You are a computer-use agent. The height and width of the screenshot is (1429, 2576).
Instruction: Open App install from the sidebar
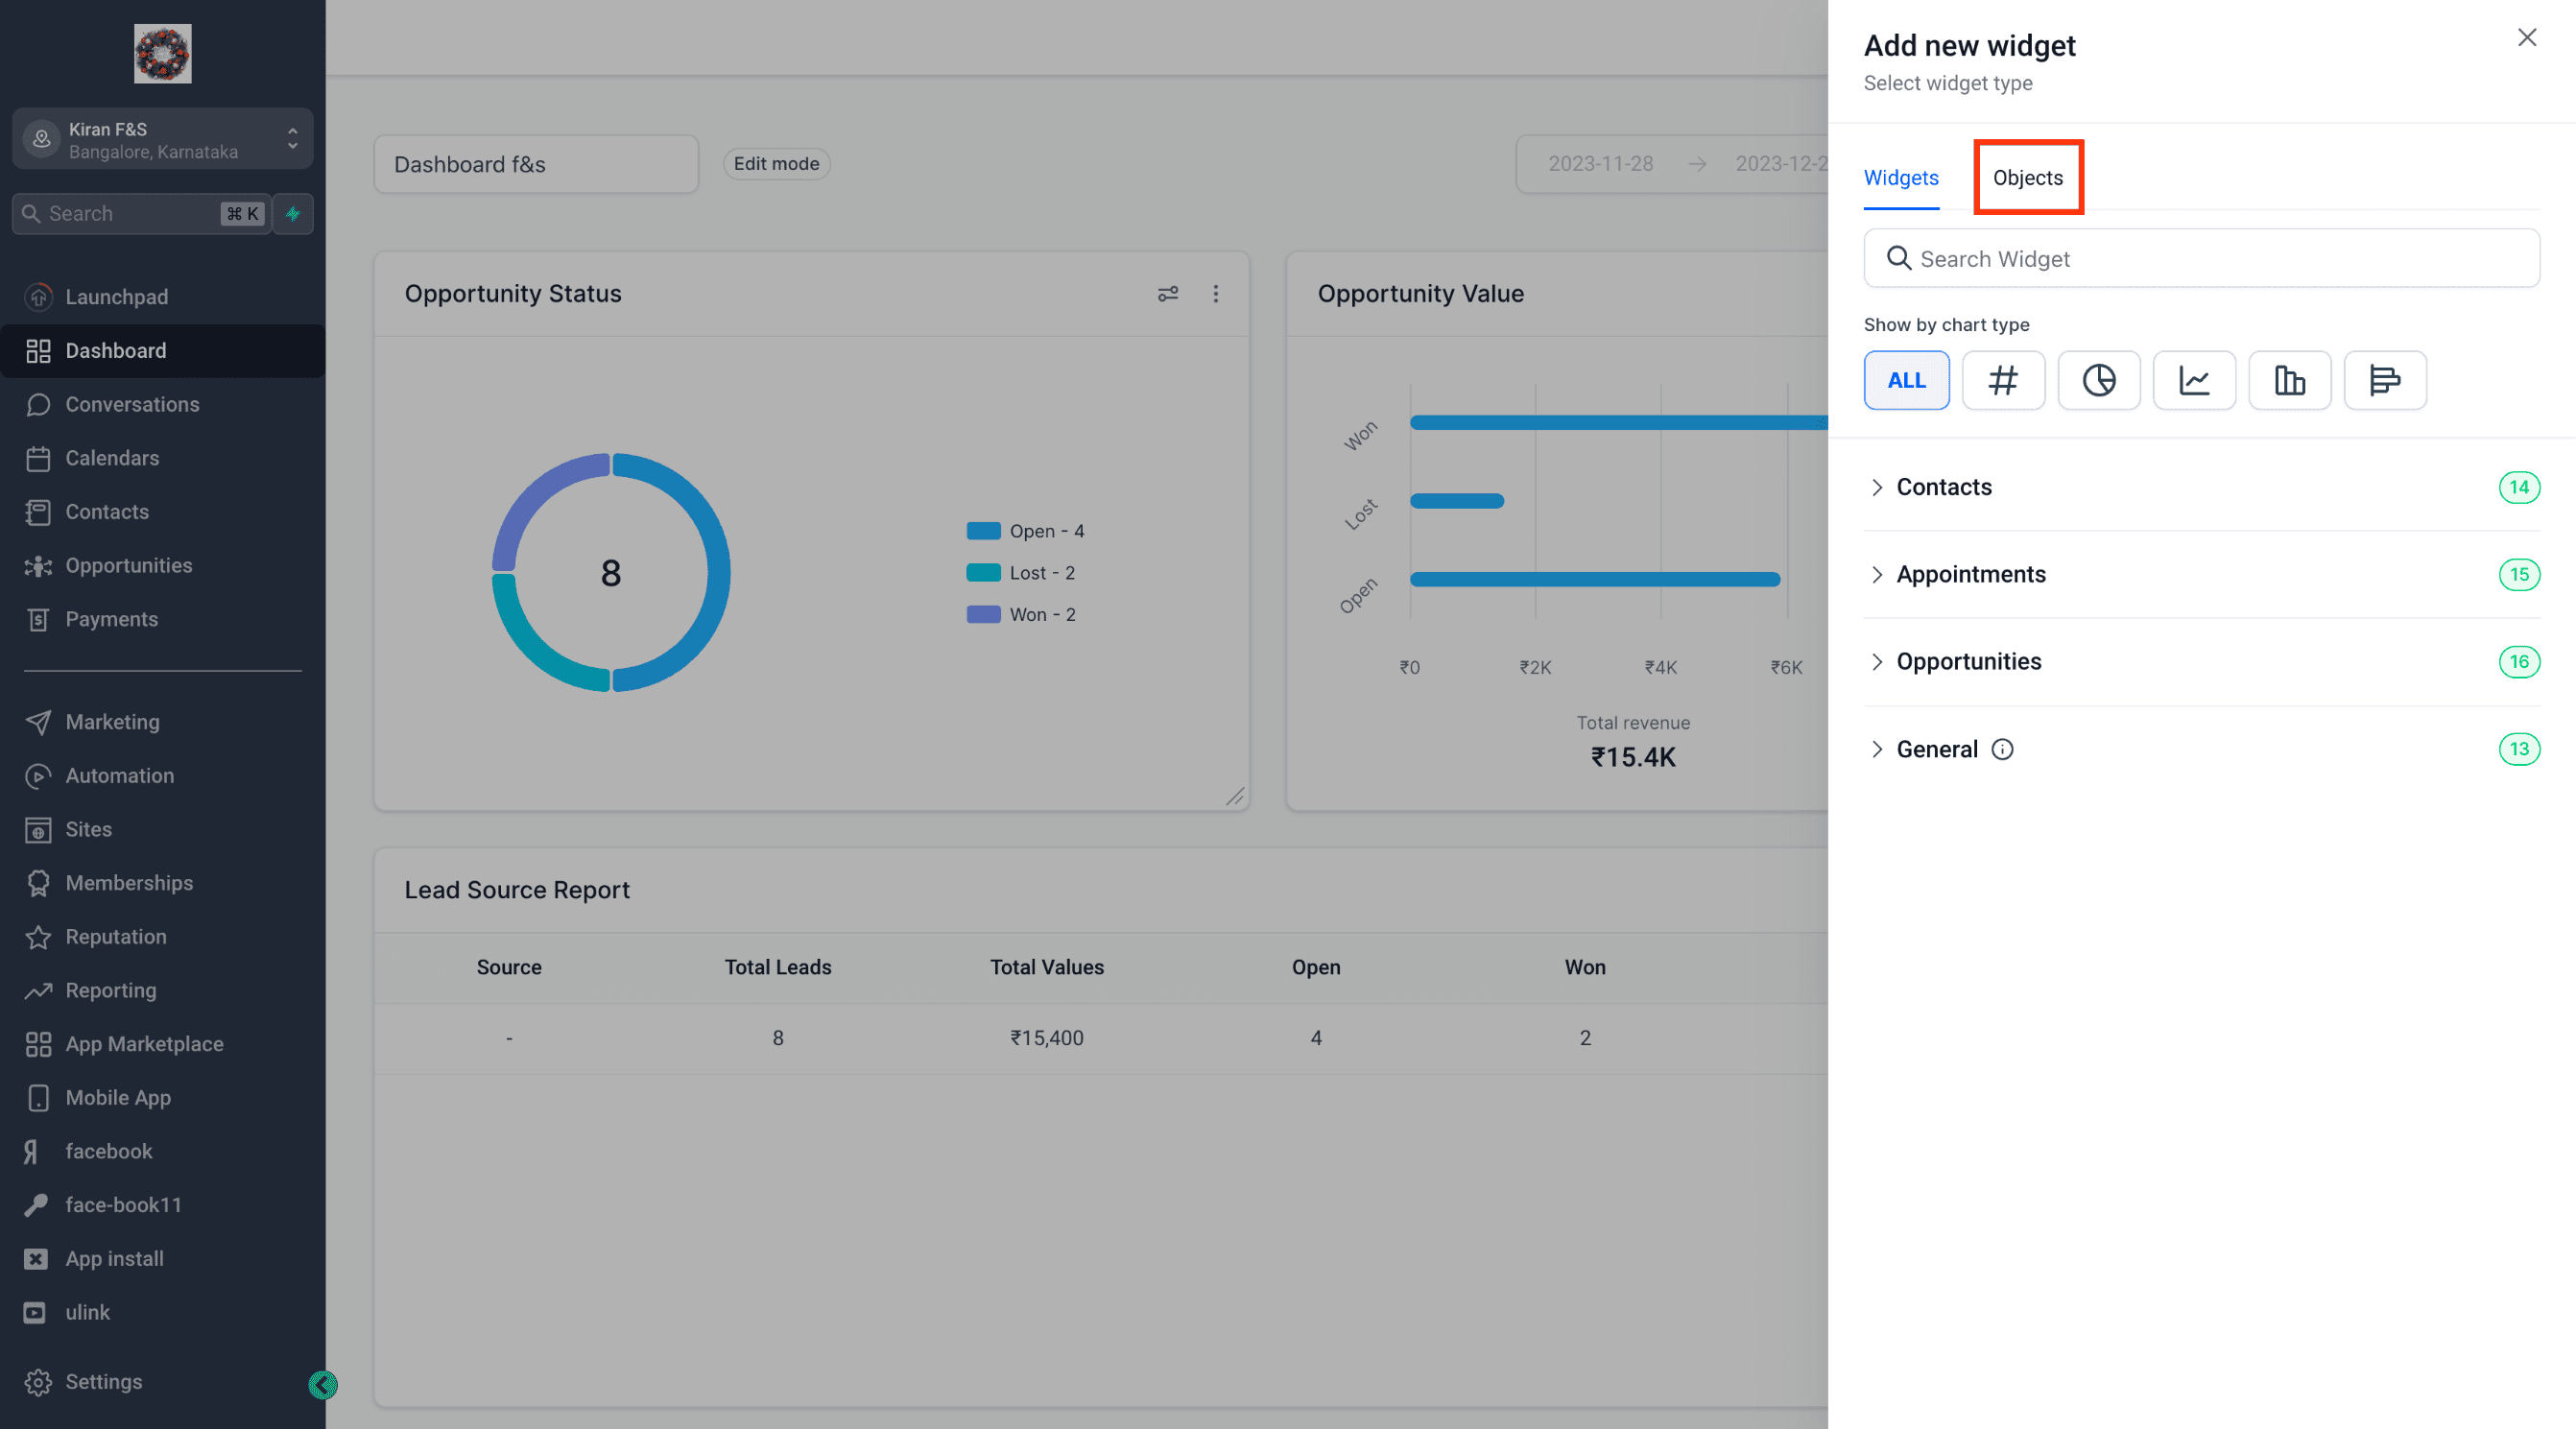162,1259
